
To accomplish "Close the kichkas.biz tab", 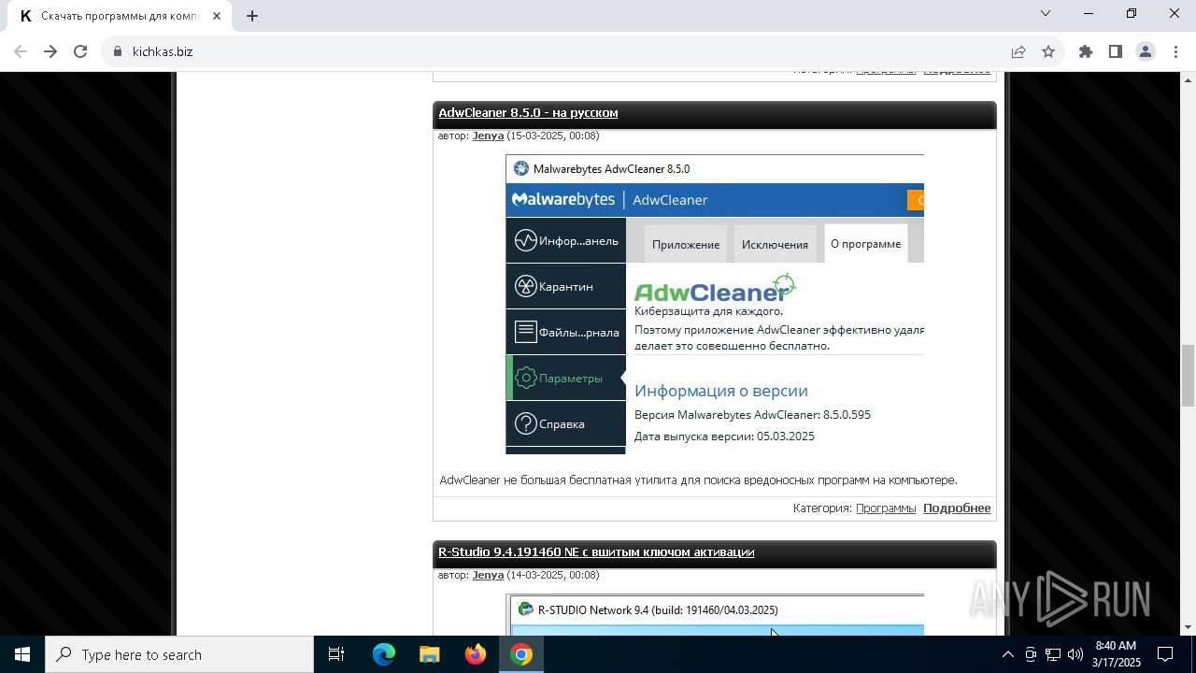I will [x=217, y=16].
